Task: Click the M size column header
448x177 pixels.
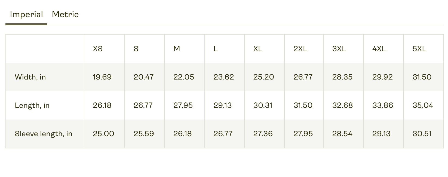Action: point(177,49)
